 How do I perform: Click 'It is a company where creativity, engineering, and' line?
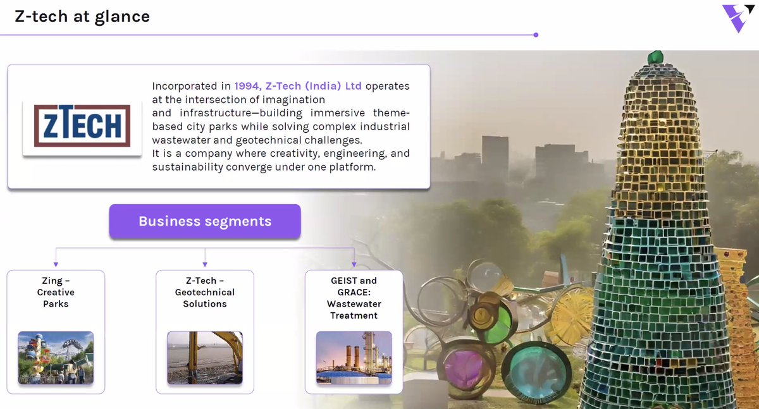click(x=281, y=154)
